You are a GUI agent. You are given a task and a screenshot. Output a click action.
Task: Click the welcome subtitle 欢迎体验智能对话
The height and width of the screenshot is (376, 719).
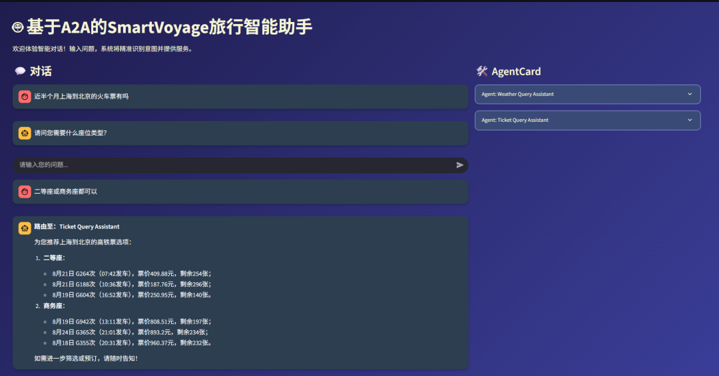103,49
